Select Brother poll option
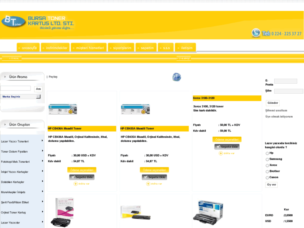 267,172
